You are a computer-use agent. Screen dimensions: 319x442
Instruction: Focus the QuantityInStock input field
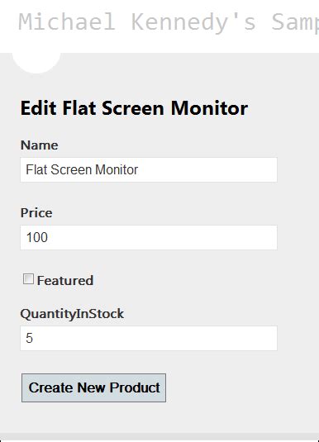(149, 338)
